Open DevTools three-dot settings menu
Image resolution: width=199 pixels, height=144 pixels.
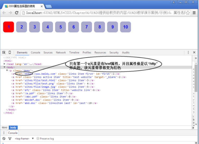(x=188, y=52)
